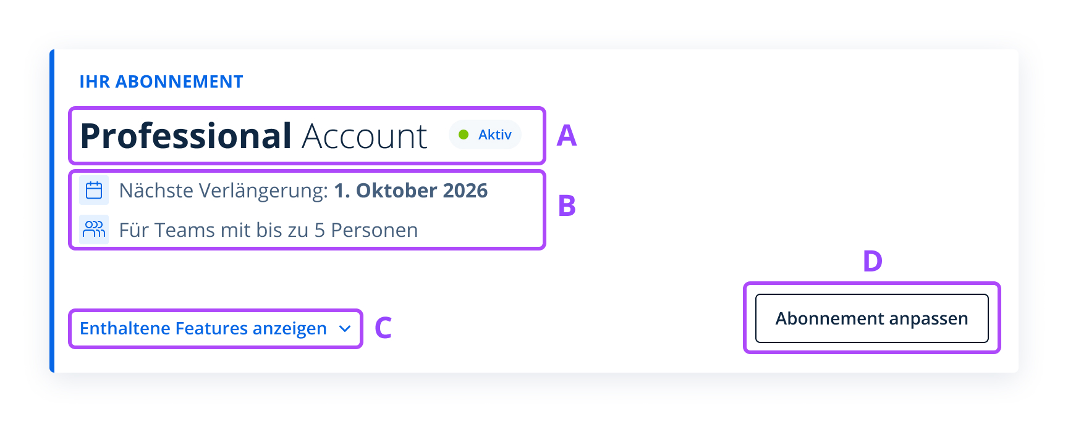The height and width of the screenshot is (422, 1068).
Task: Click the purple annotation letter C
Action: point(383,328)
